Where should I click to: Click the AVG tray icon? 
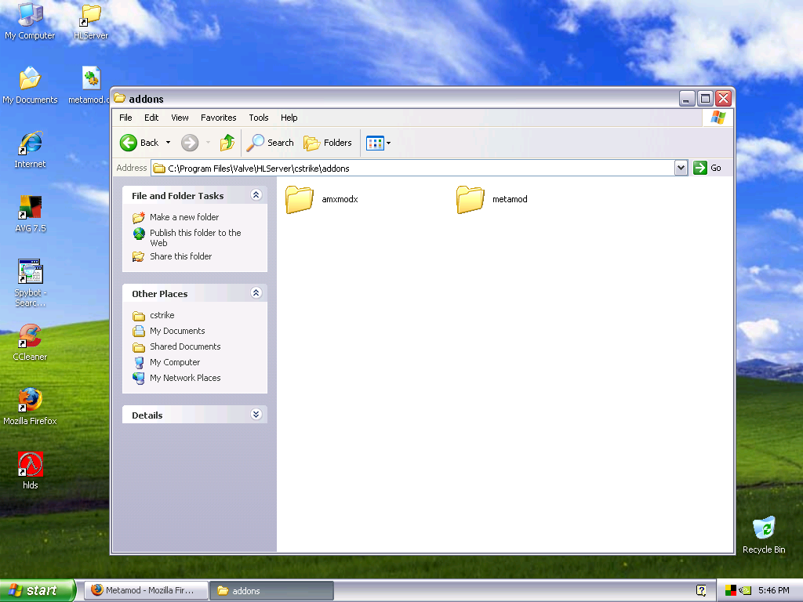(x=730, y=590)
